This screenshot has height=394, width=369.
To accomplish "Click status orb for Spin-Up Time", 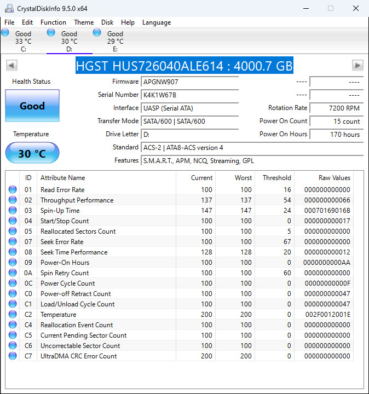I will point(13,210).
